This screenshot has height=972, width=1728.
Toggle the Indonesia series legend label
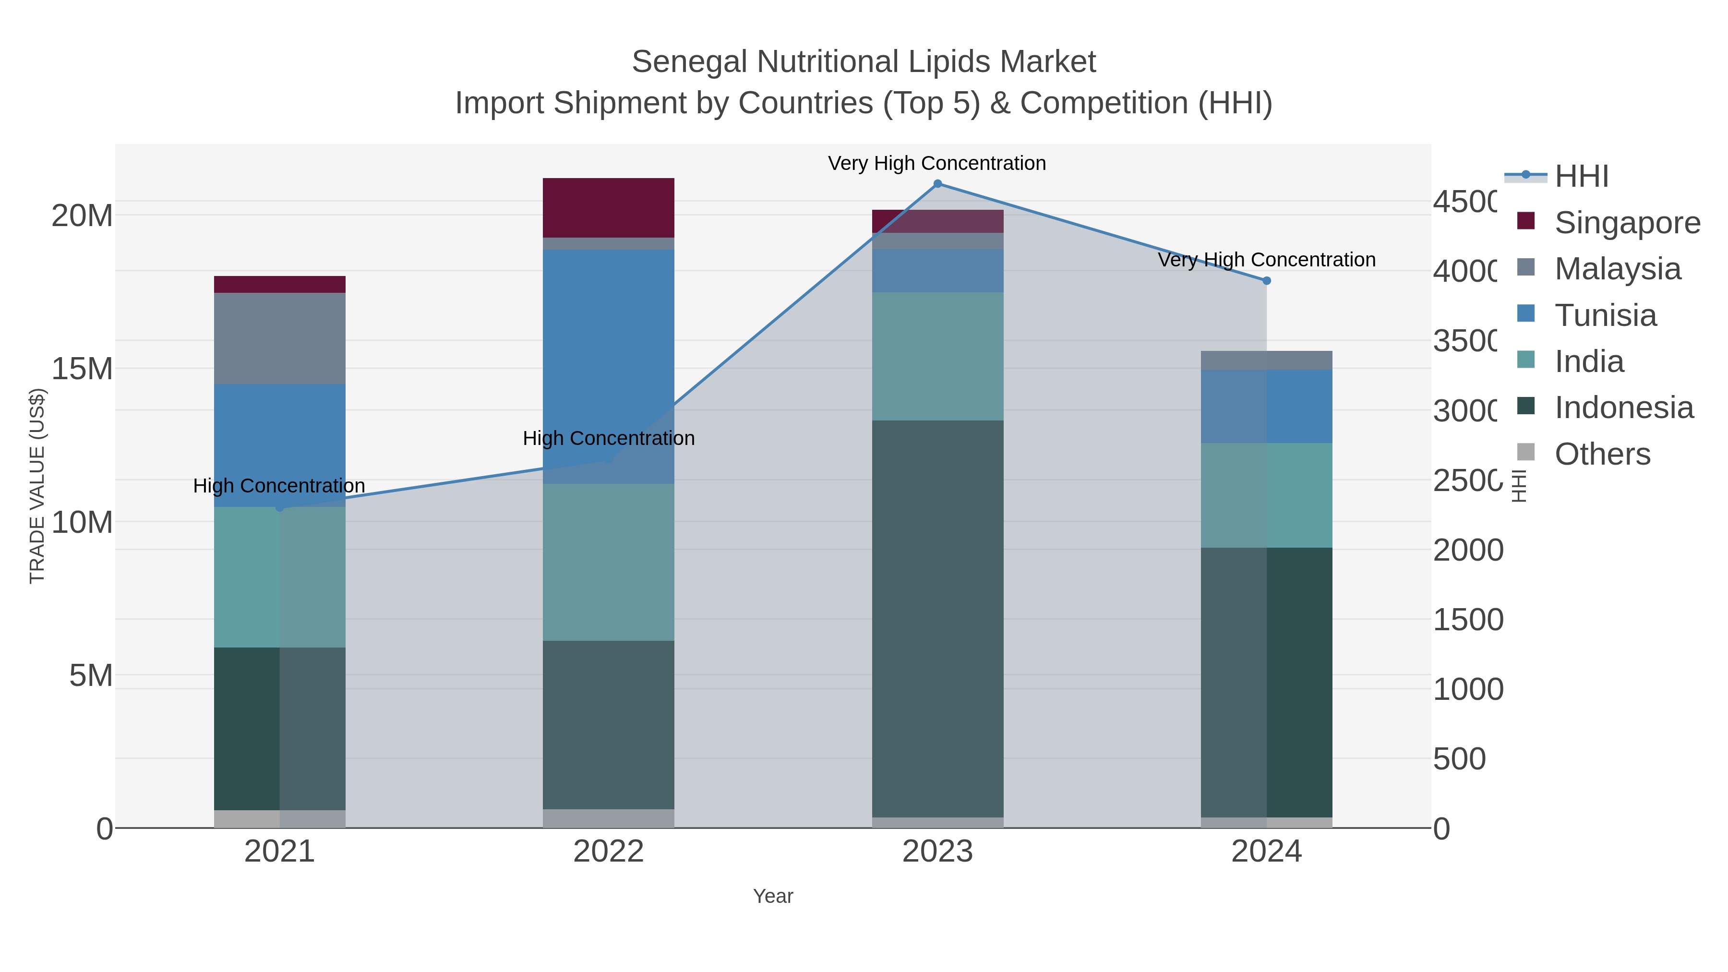coord(1625,408)
